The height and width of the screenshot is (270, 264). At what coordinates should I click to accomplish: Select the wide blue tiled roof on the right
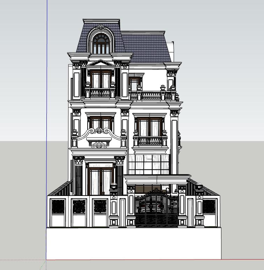tap(147, 47)
